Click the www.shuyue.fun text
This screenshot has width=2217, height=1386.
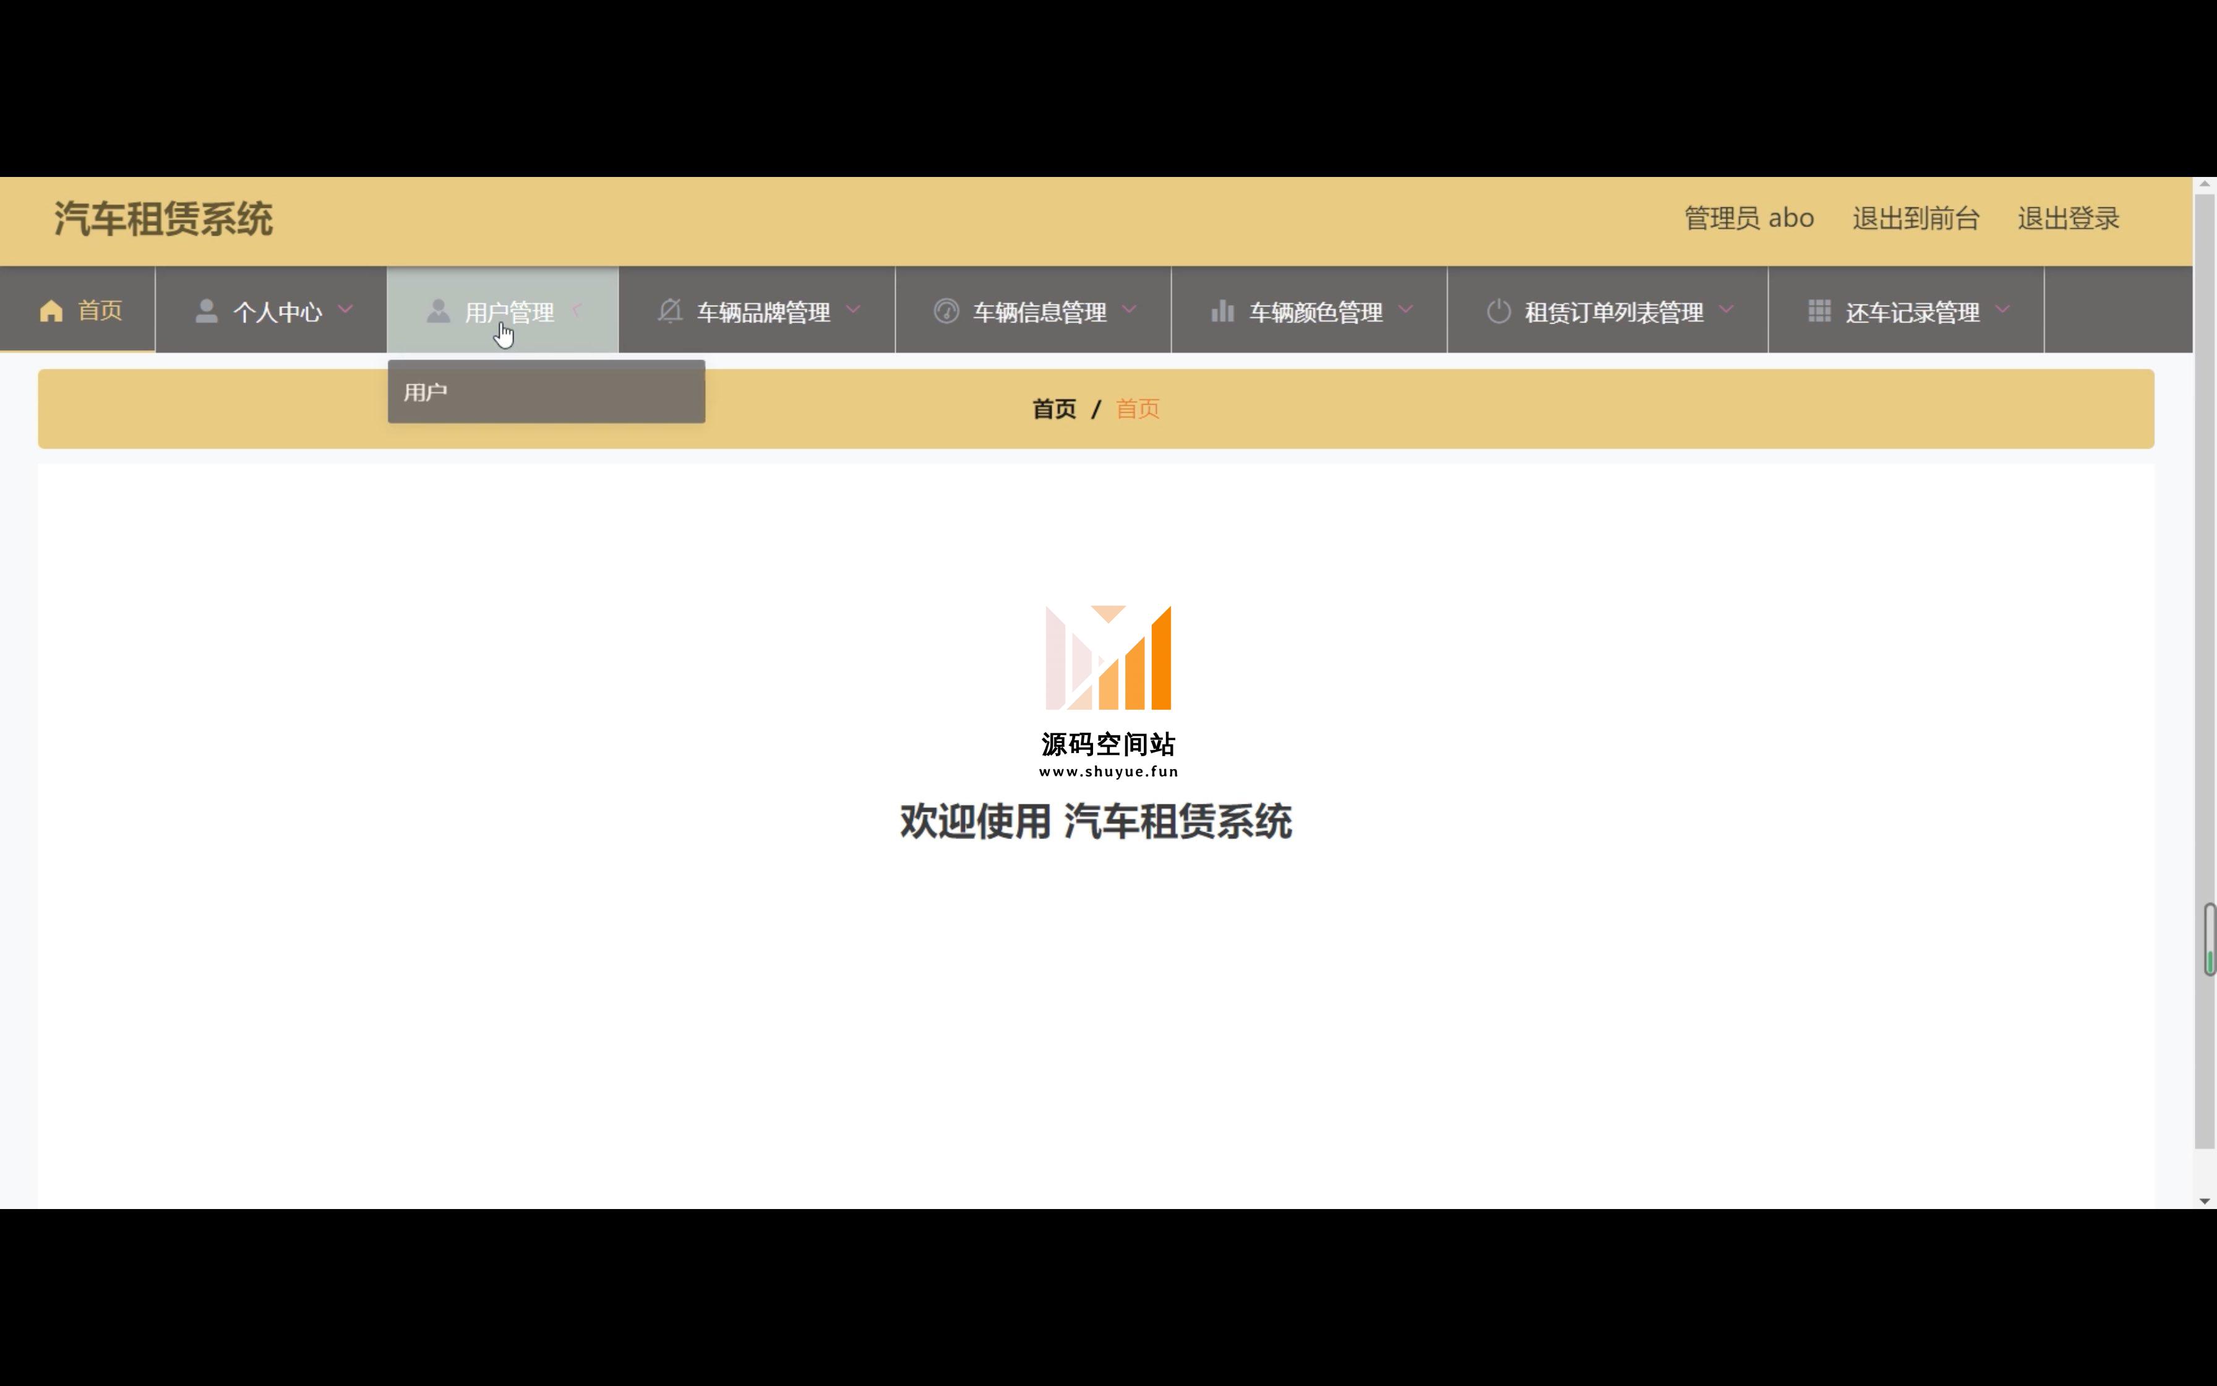tap(1108, 771)
